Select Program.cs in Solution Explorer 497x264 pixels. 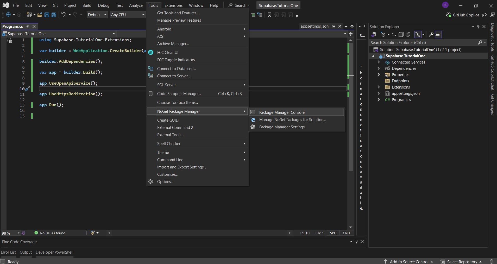tap(401, 99)
